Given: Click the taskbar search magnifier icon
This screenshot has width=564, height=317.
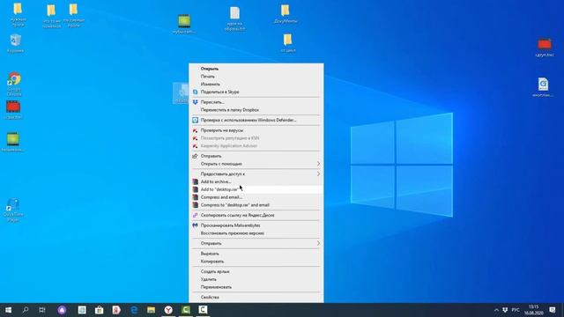Looking at the screenshot, I should tap(26, 310).
